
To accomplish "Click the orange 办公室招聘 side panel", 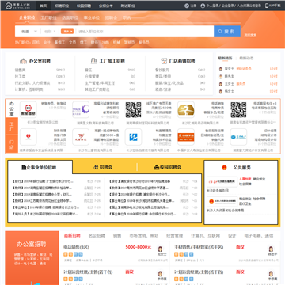I will point(32,258).
